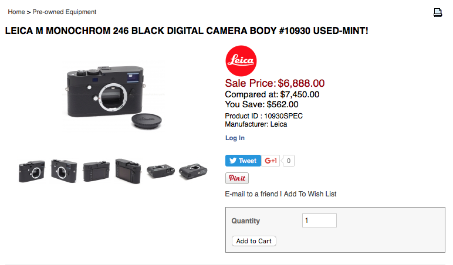Click the printer icon at top right
This screenshot has height=265, width=453.
(437, 13)
